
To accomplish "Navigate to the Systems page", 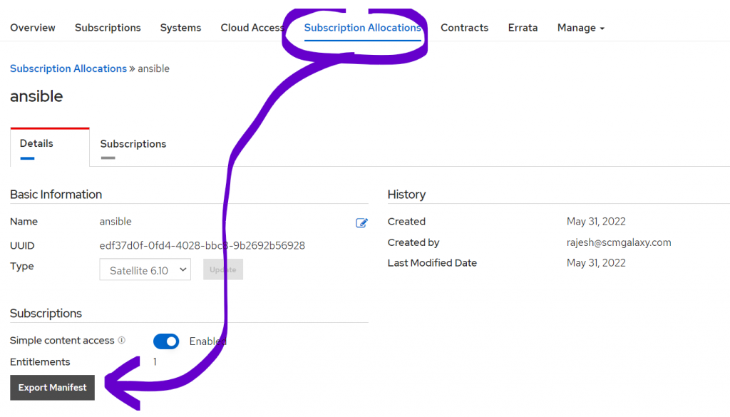I will click(x=180, y=28).
